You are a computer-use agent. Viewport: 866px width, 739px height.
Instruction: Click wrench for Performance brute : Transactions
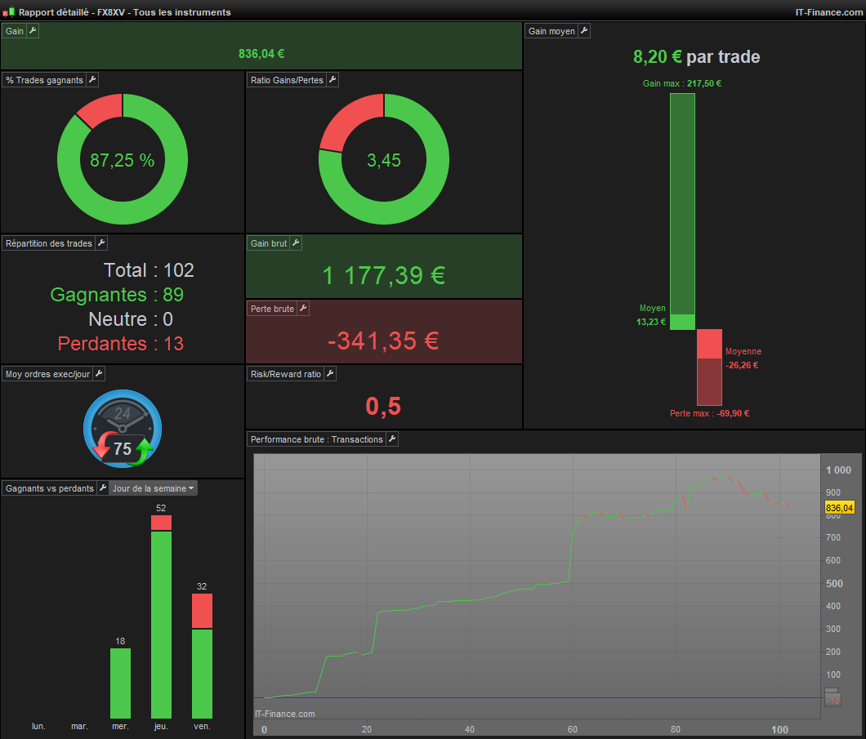(x=391, y=439)
